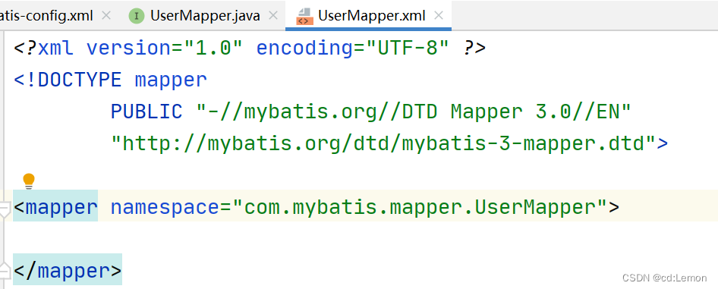Click the PUBLIC keyword in DOCTYPE
Viewport: 718px width, 289px height.
(x=146, y=112)
